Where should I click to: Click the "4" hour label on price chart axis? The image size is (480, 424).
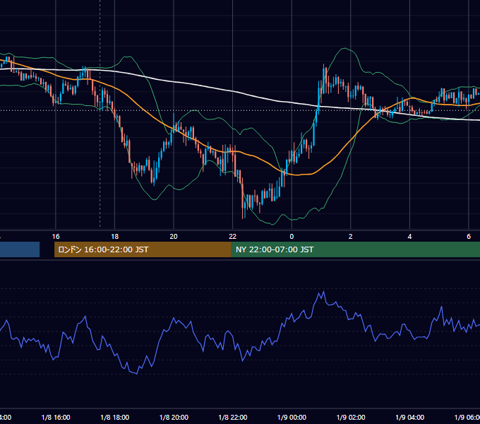409,236
